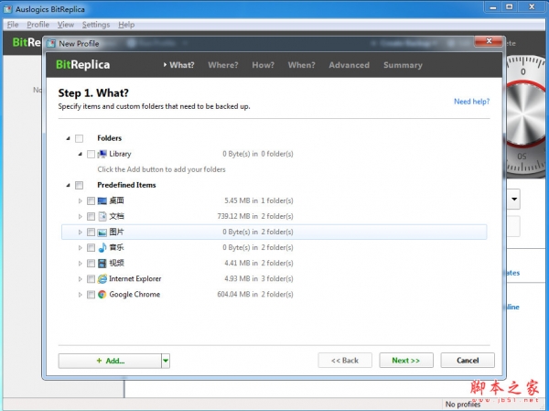This screenshot has width=549, height=411.
Task: Go to the Where? wizard step
Action: coord(223,65)
